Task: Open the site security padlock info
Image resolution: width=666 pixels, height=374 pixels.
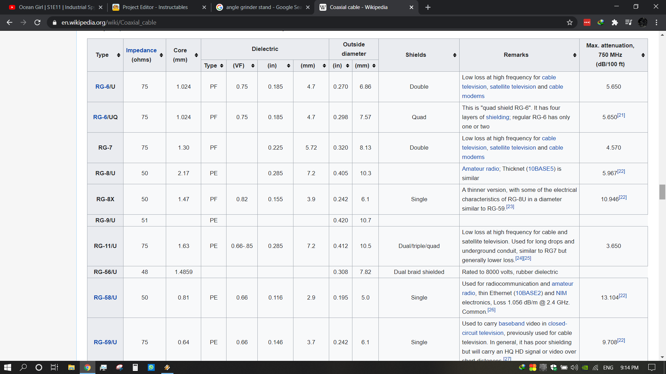Action: 54,22
